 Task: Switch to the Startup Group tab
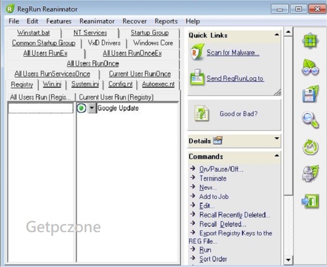click(x=149, y=33)
